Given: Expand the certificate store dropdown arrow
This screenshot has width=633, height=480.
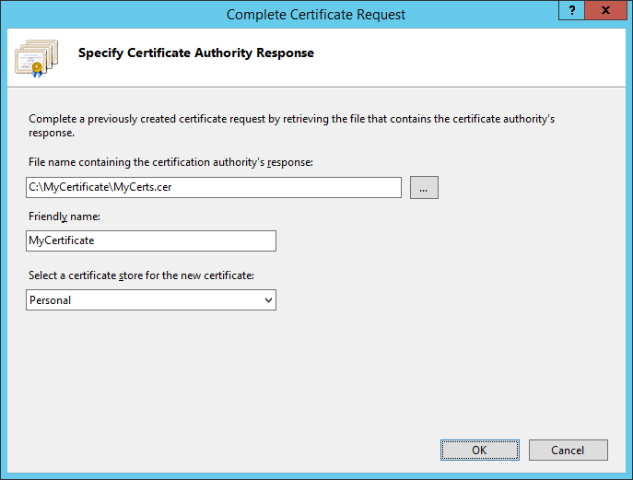Looking at the screenshot, I should click(x=268, y=300).
